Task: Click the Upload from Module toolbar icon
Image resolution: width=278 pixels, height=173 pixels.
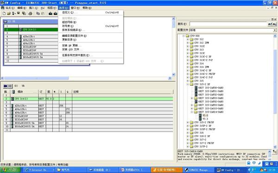Action: click(55, 13)
